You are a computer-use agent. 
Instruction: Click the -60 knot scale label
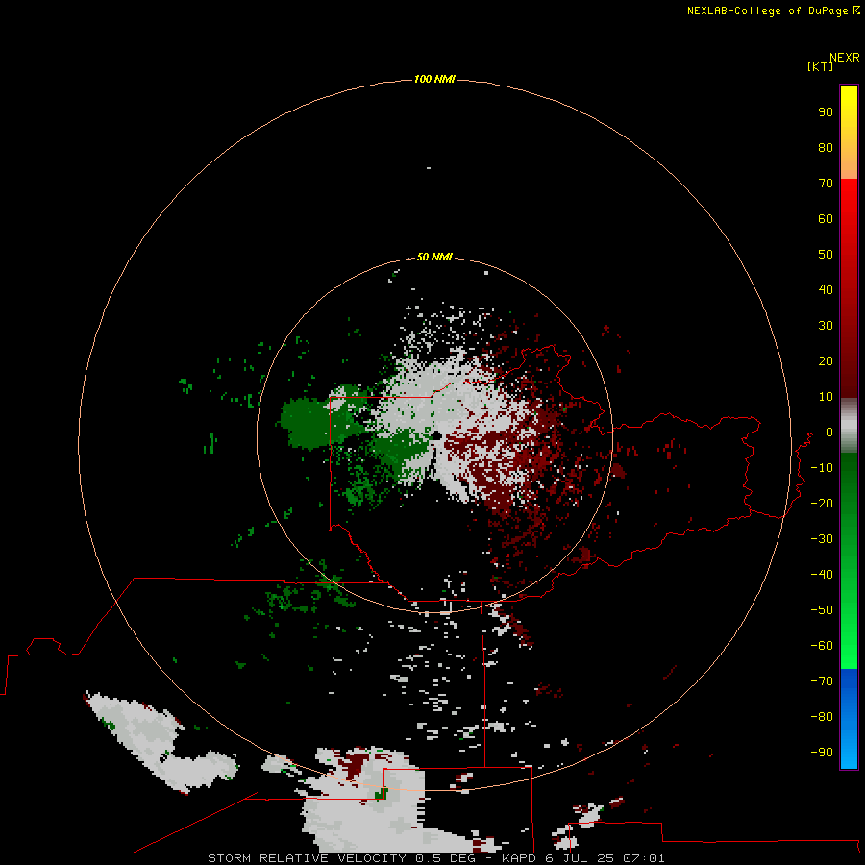822,646
